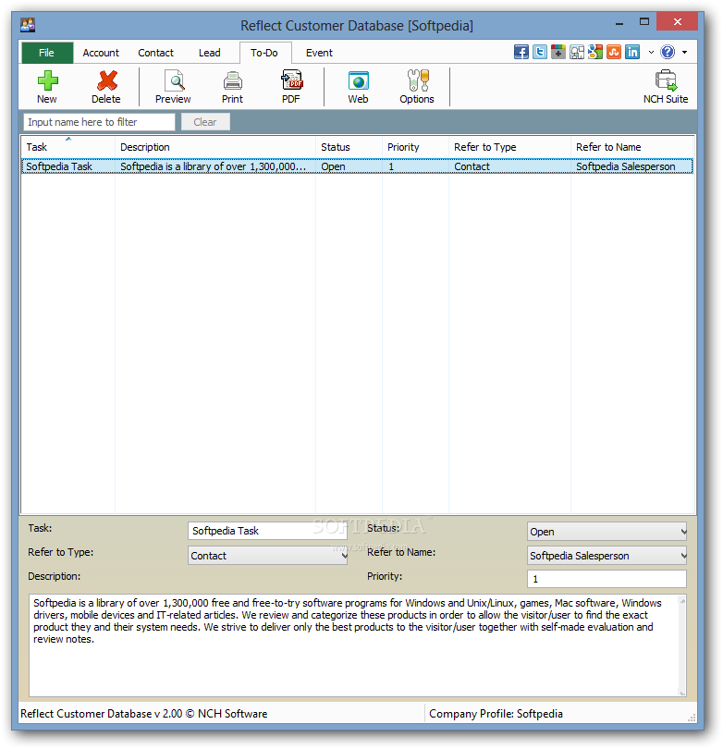The height and width of the screenshot is (749, 723).
Task: Share via the LinkedIn icon
Action: click(632, 52)
